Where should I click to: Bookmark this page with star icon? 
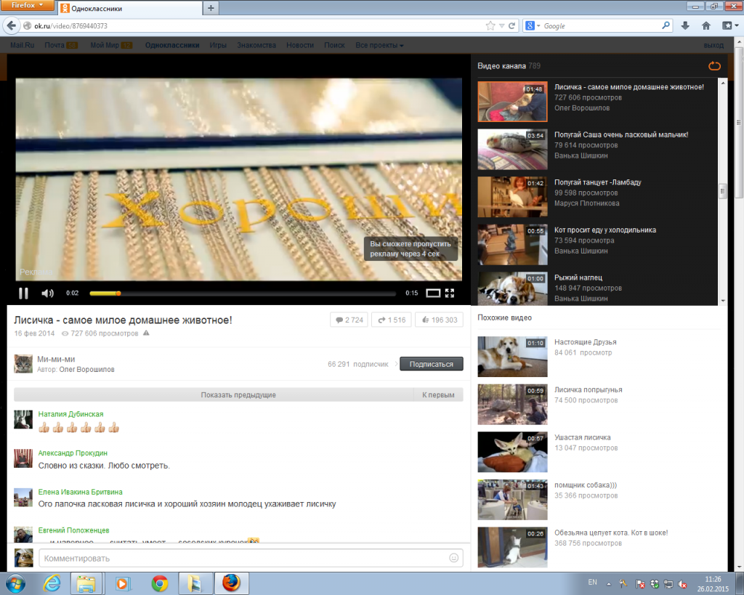pos(490,25)
